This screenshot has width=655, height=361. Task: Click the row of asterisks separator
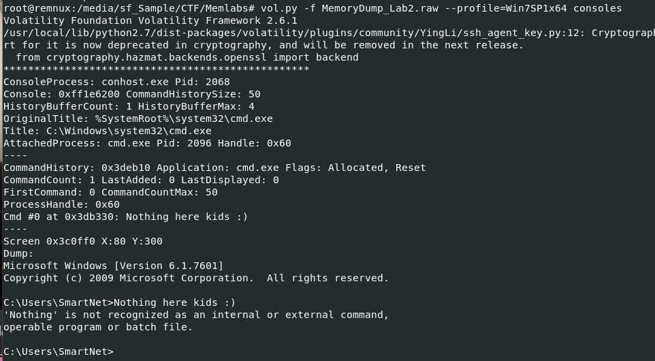(156, 69)
